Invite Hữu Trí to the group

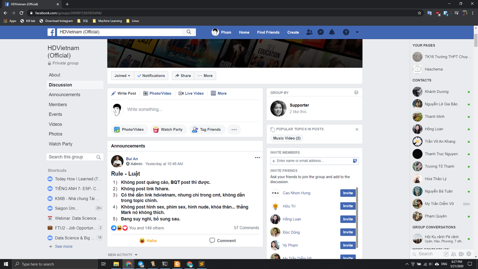click(x=348, y=206)
